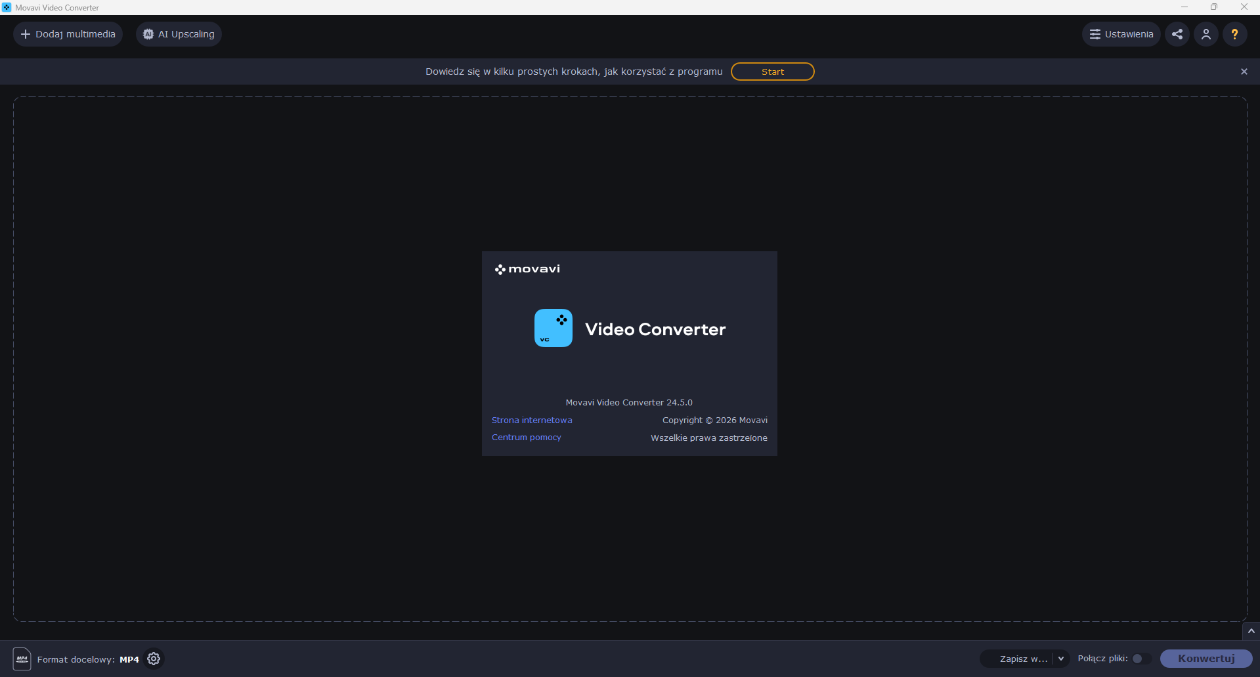Click Format docelowy: MP4 label
This screenshot has height=677, width=1260.
click(x=88, y=659)
